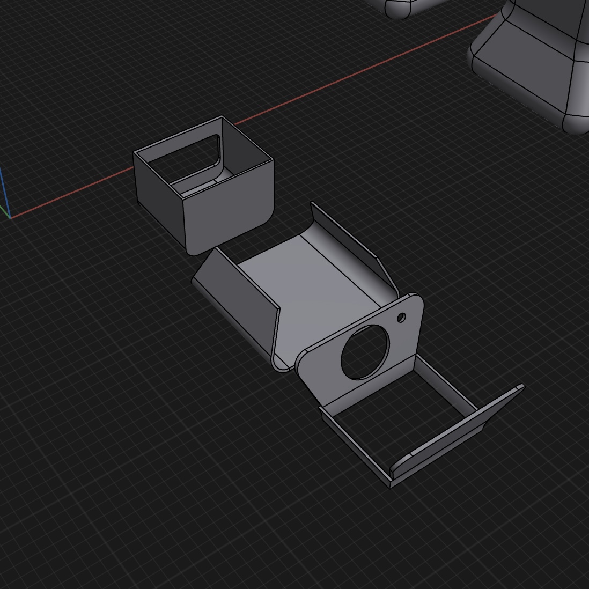Click the lower bracket's thin left edge strip

354,451
